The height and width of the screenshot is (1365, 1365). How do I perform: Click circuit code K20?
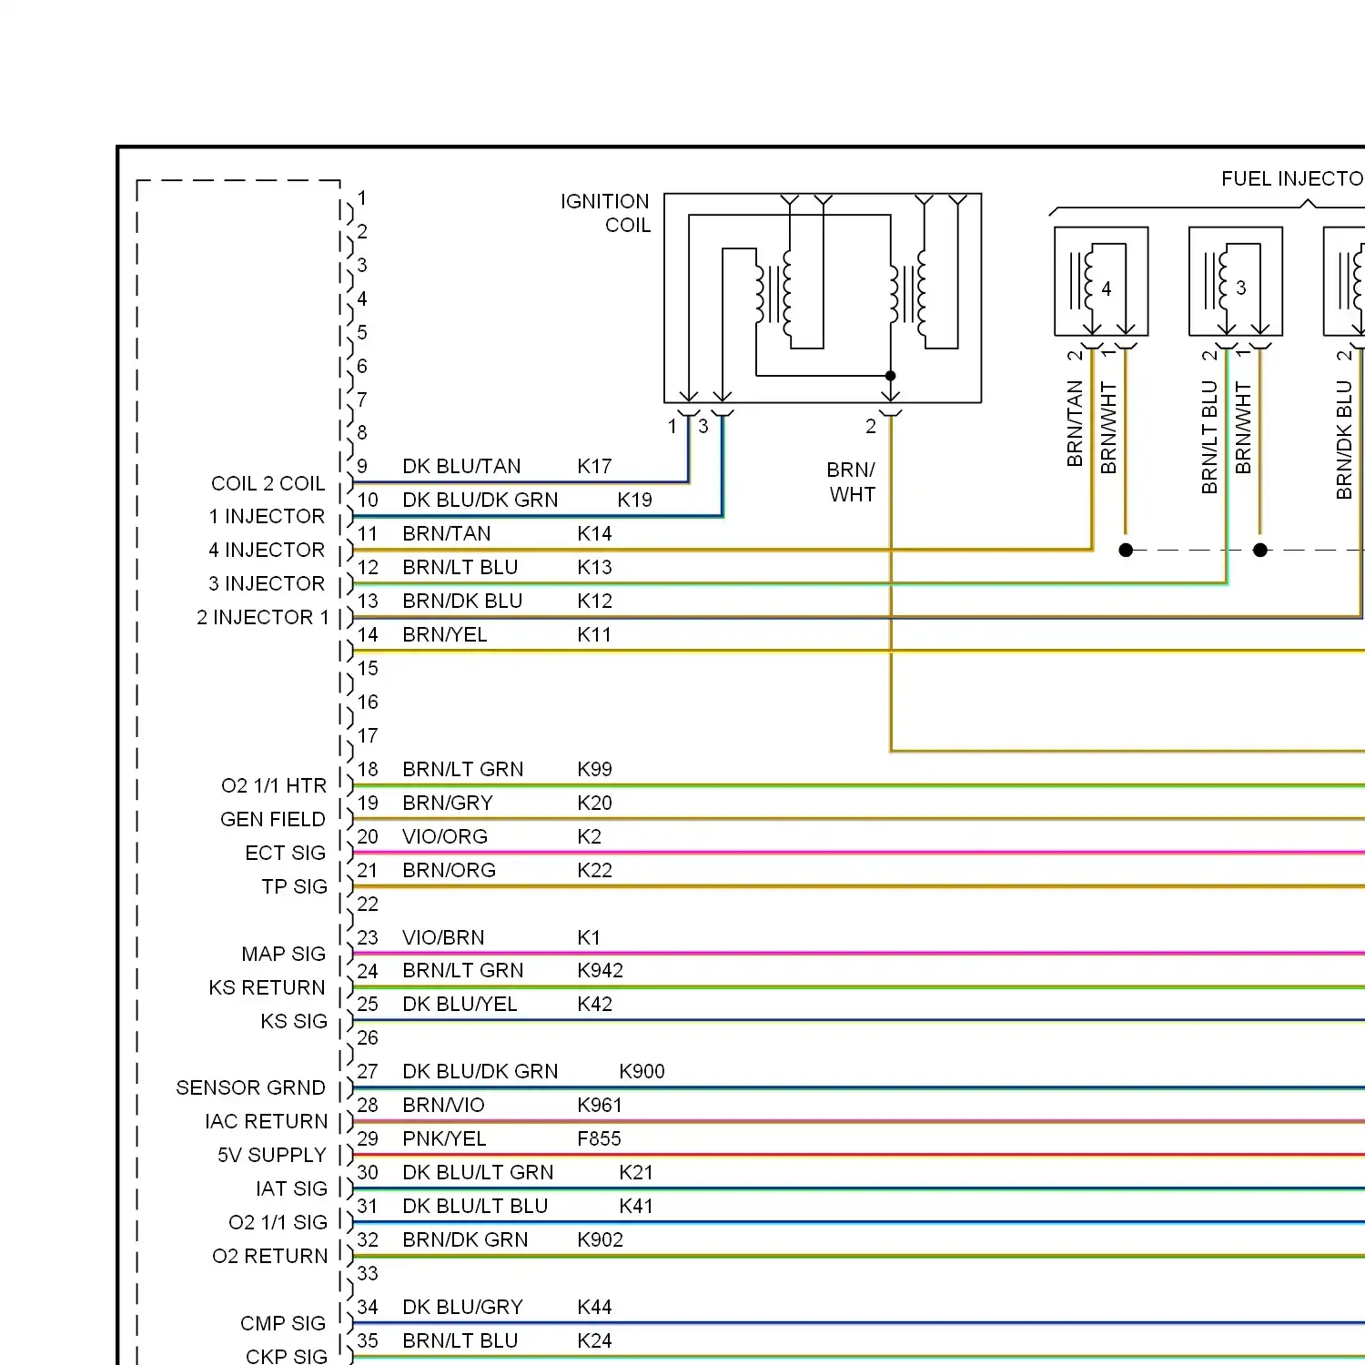click(x=594, y=803)
